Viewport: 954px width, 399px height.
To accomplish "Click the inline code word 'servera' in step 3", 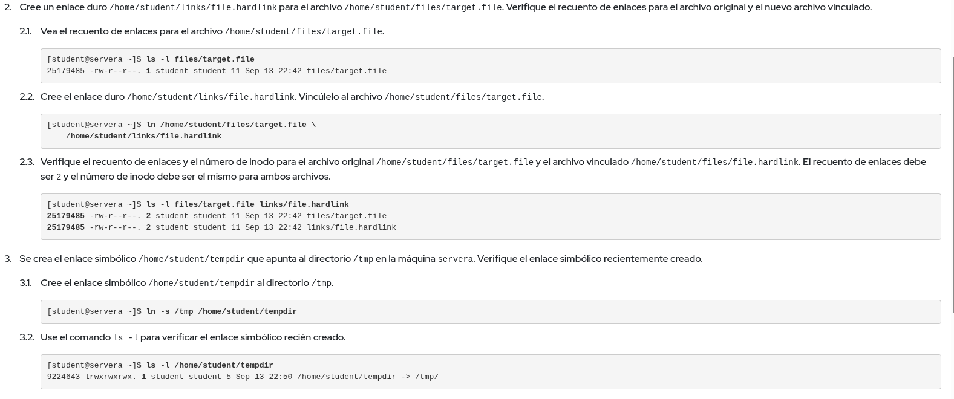I will tap(455, 259).
